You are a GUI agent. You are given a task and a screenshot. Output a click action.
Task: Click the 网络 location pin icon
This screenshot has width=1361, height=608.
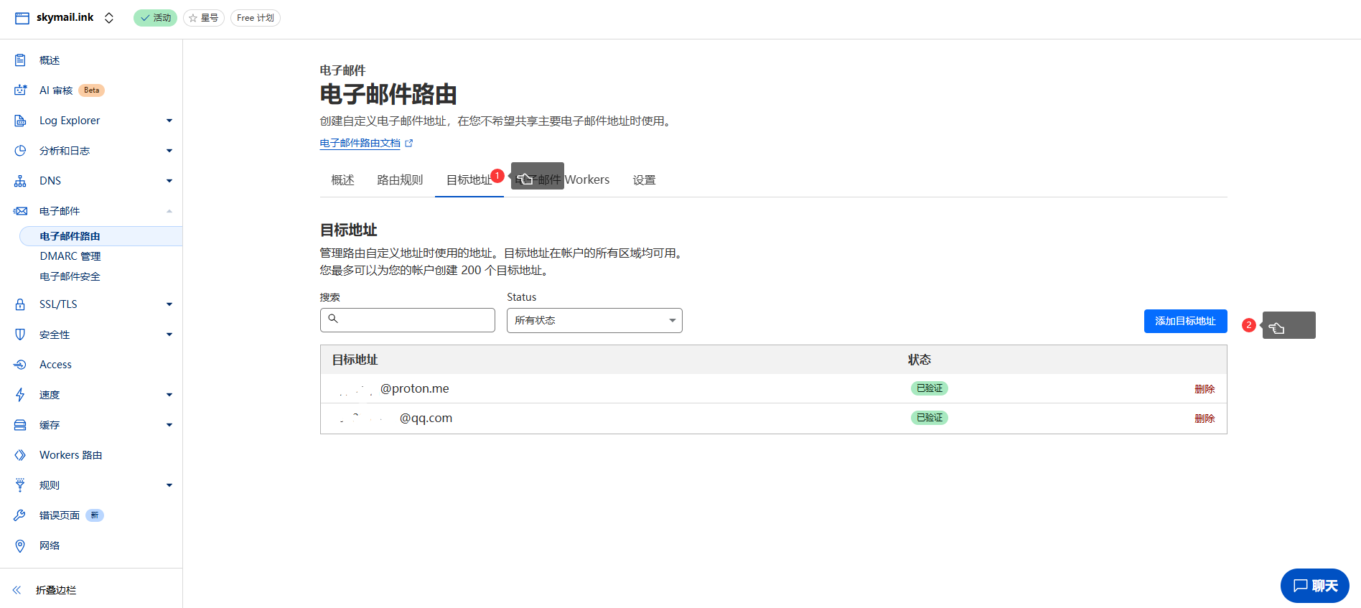[x=20, y=546]
